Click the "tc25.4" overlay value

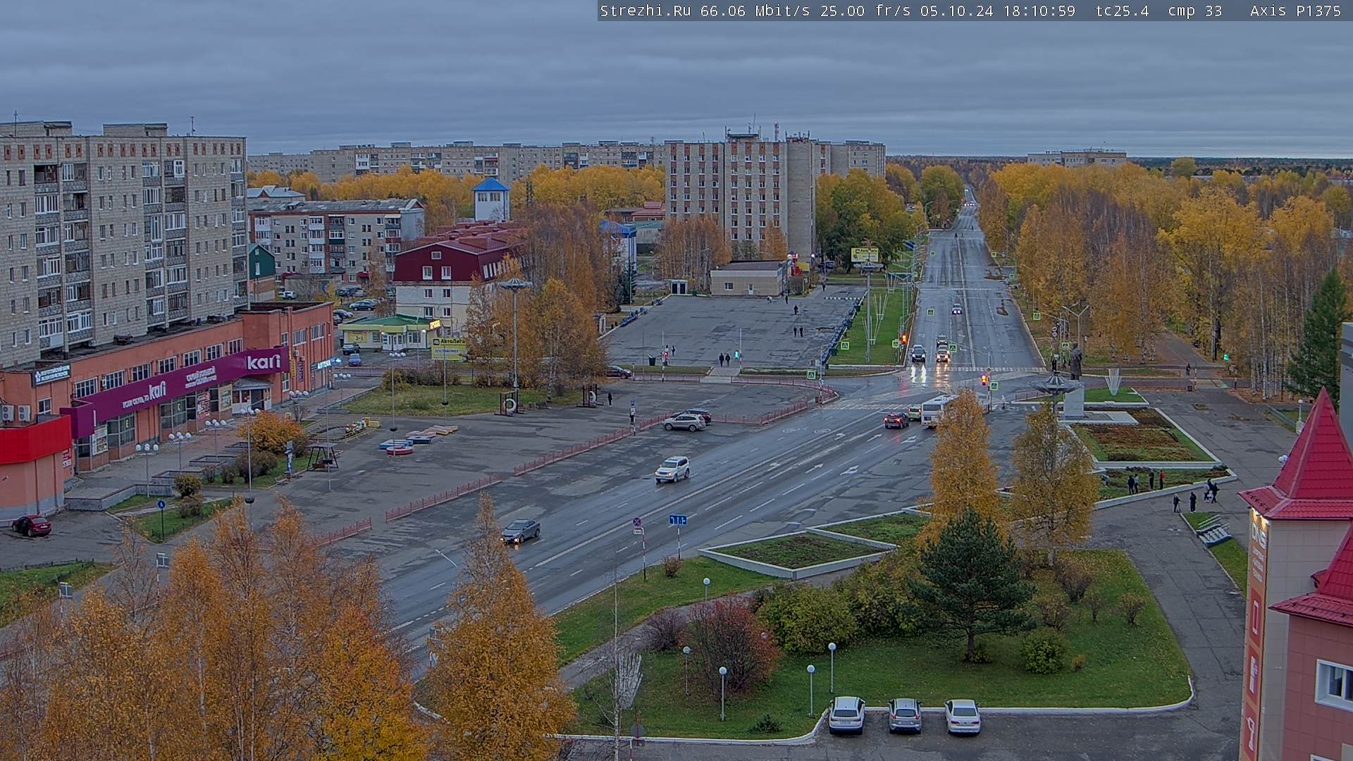[x=1122, y=11]
